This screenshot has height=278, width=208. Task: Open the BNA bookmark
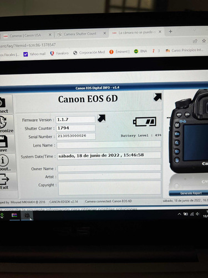(x=140, y=51)
